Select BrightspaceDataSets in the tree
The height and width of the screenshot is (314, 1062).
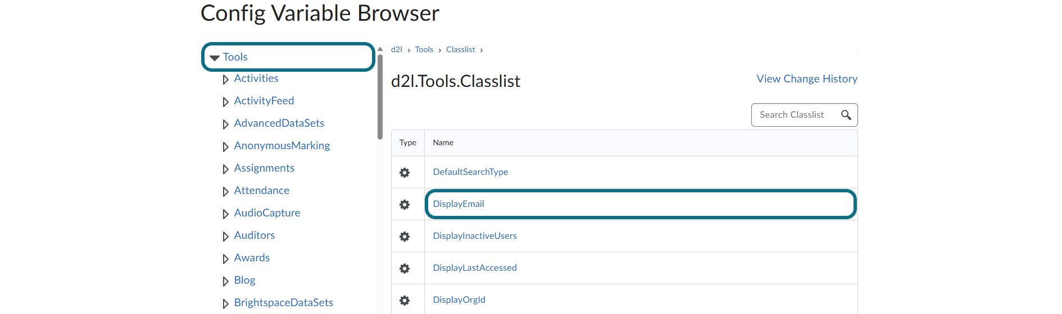coord(284,303)
